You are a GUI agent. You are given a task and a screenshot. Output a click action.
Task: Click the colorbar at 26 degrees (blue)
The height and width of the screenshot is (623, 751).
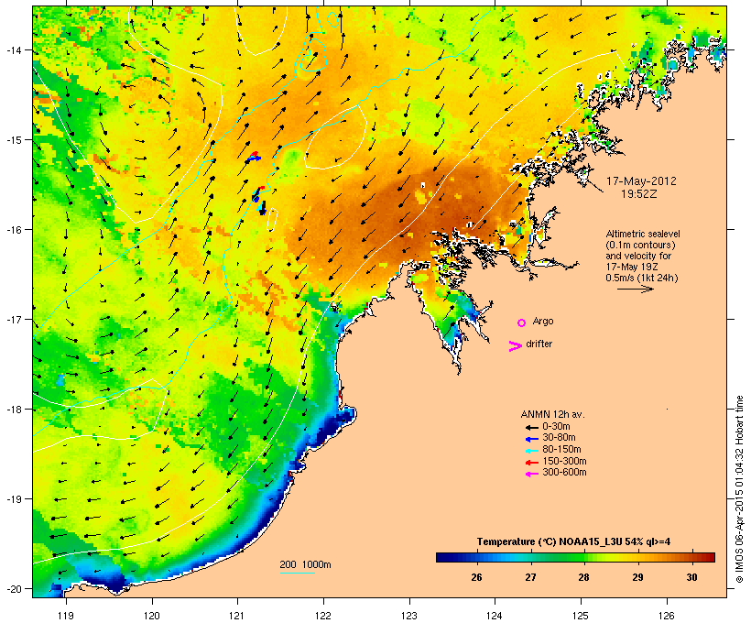coord(476,557)
